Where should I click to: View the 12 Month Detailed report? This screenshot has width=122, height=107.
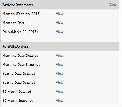(x=60, y=92)
